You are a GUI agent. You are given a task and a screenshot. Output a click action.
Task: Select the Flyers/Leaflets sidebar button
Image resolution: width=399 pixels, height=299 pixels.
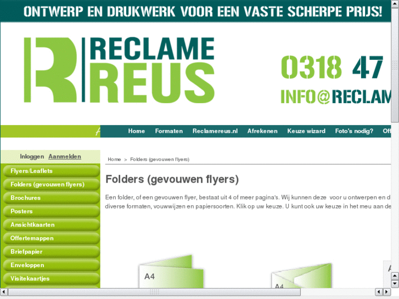coord(52,171)
